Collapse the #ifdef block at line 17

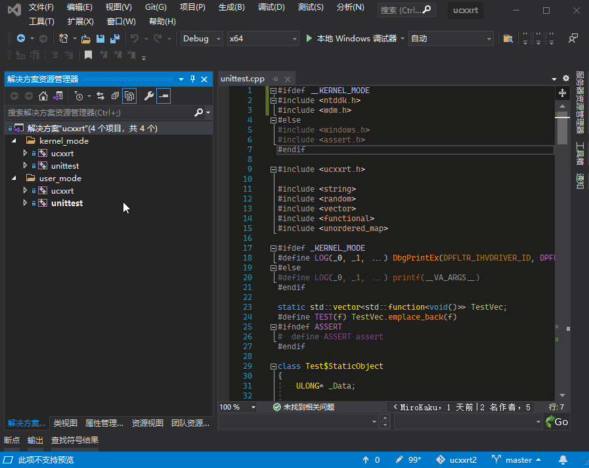coord(273,248)
